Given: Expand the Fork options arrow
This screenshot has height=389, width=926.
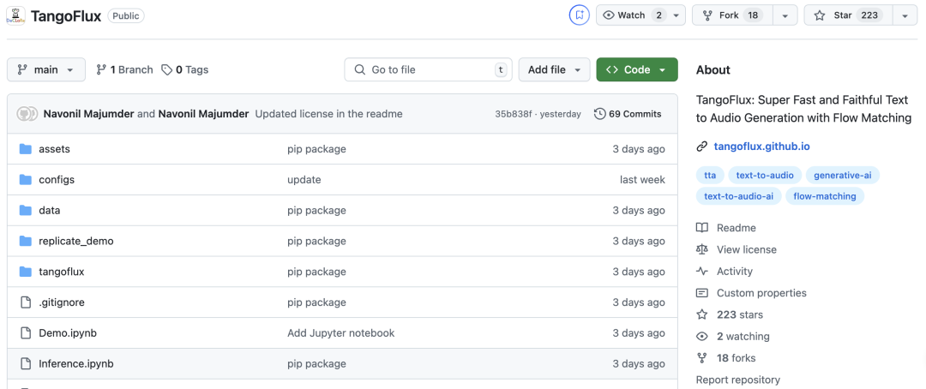Looking at the screenshot, I should pos(785,15).
